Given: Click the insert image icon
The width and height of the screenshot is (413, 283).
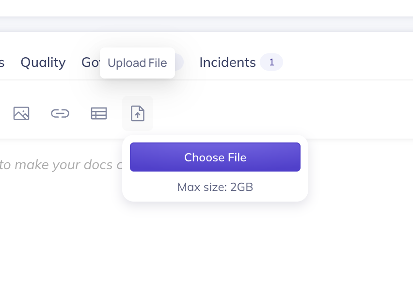Looking at the screenshot, I should pos(21,113).
